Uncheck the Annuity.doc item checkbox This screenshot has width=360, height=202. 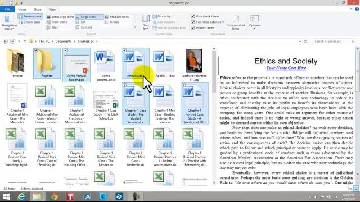pos(124,50)
